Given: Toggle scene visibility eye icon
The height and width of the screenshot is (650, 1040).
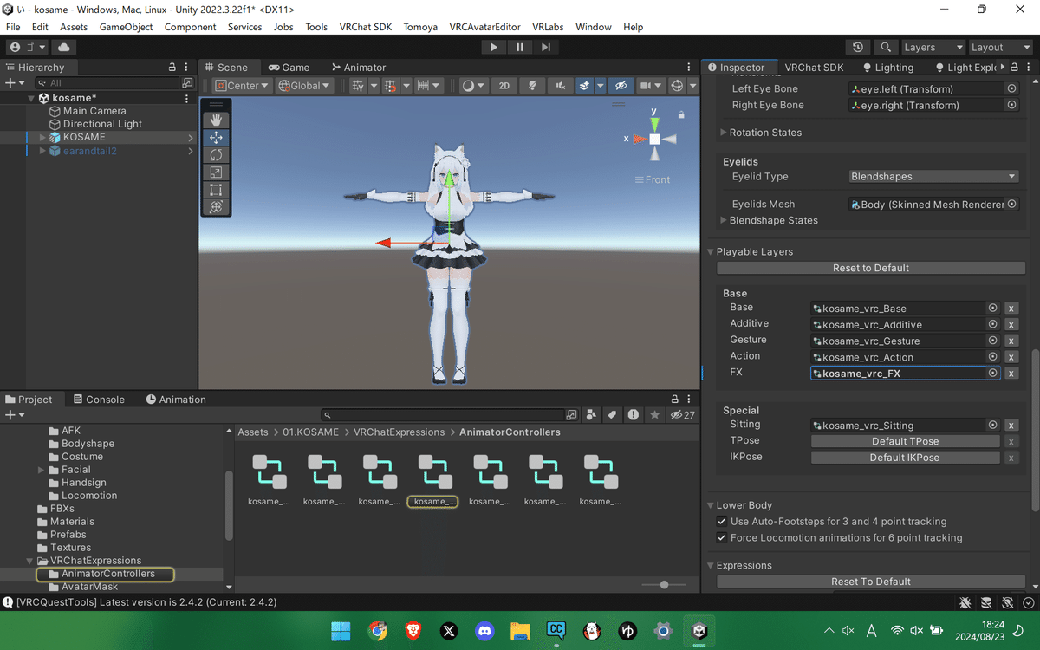Looking at the screenshot, I should [620, 86].
